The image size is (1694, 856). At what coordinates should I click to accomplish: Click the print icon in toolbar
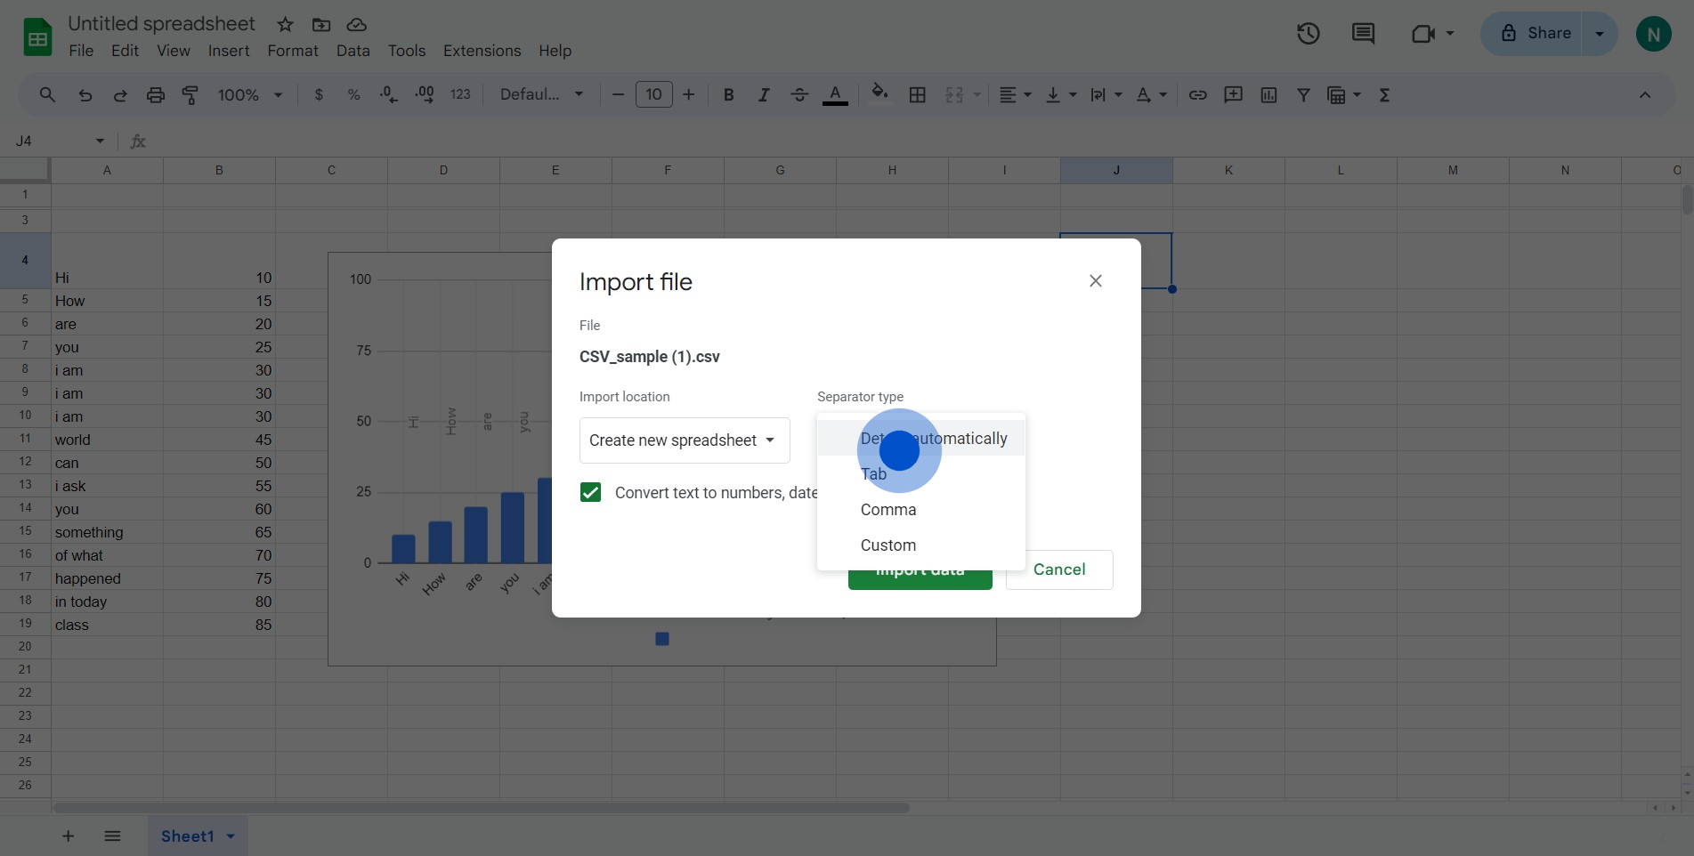tap(156, 95)
